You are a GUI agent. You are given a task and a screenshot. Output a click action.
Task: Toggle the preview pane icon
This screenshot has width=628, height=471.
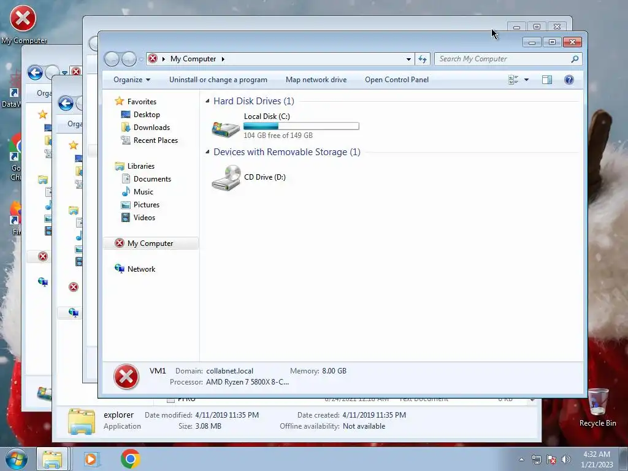point(546,80)
